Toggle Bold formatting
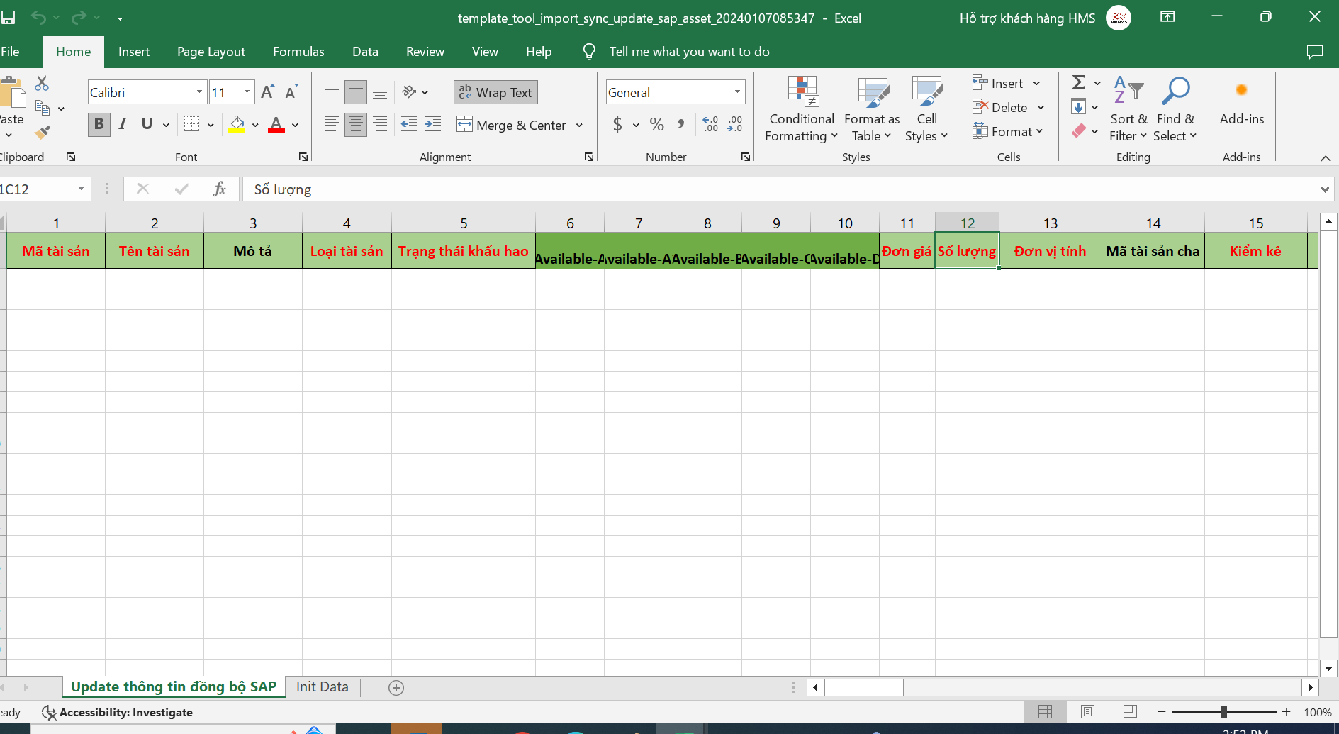The width and height of the screenshot is (1339, 734). coord(99,125)
